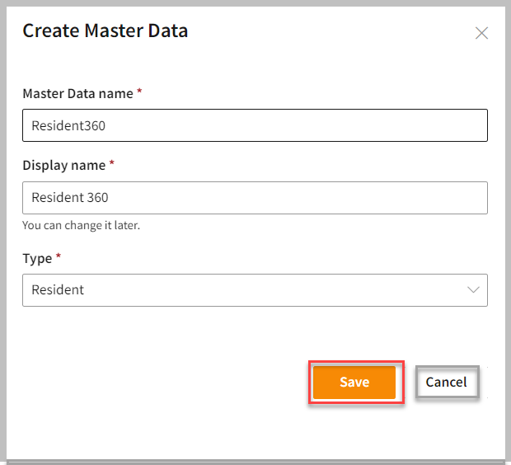Click the required asterisk next to Type
Screen dimensions: 511x465
59,257
